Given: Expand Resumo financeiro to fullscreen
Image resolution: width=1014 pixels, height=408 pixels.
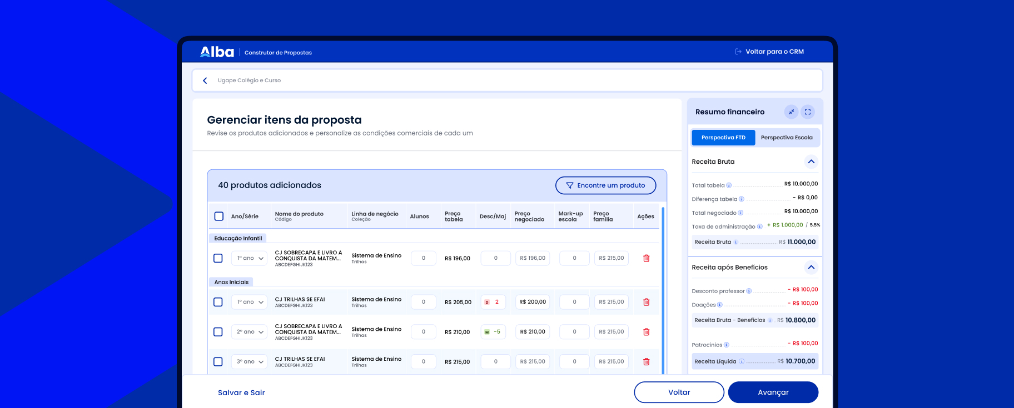Looking at the screenshot, I should click(808, 112).
